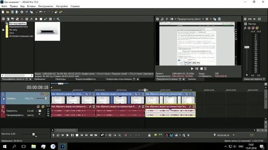Toggle loop playback in transport bar
The image size is (268, 150).
pos(58,135)
